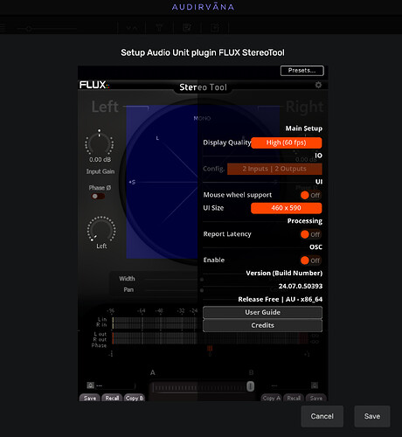This screenshot has width=402, height=437.
Task: Click the Left pan knob
Action: [x=101, y=230]
